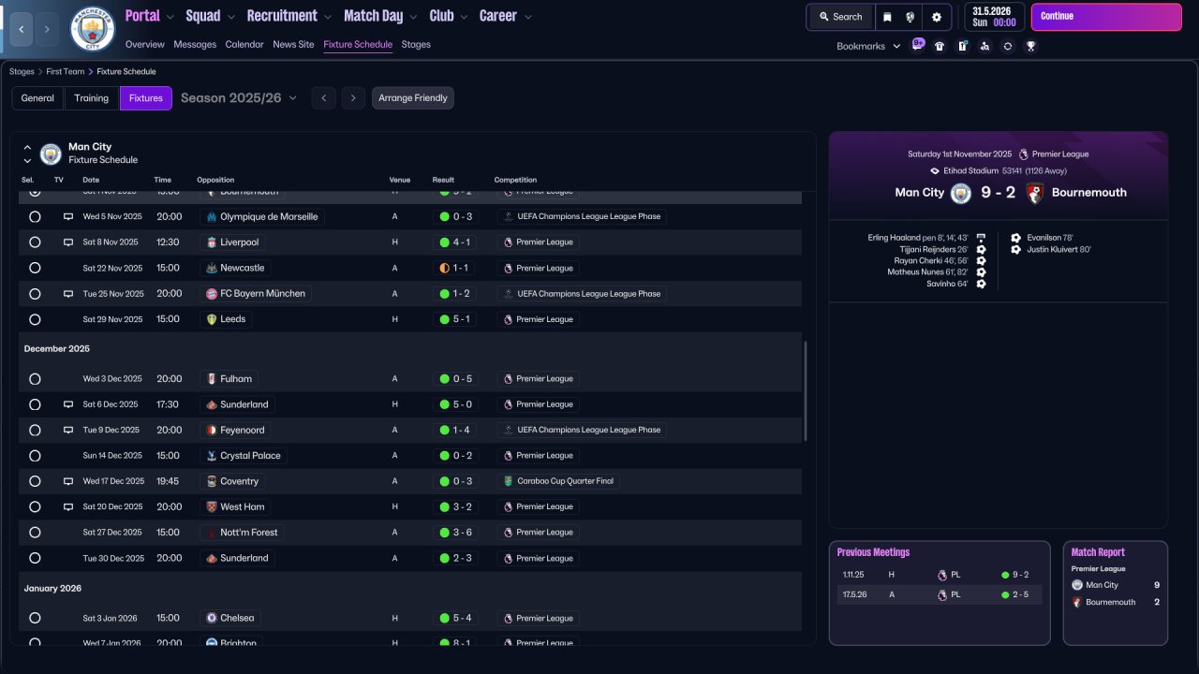Image resolution: width=1199 pixels, height=674 pixels.
Task: Switch to the Calendar tab
Action: click(x=244, y=44)
